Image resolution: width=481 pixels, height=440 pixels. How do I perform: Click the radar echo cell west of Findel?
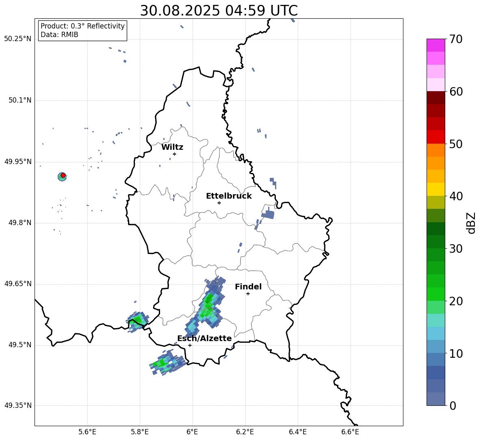click(206, 306)
